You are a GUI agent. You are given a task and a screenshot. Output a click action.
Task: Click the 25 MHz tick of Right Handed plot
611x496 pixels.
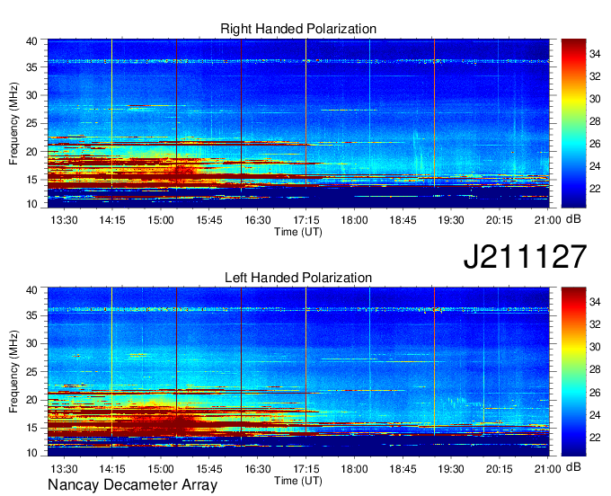click(x=31, y=123)
